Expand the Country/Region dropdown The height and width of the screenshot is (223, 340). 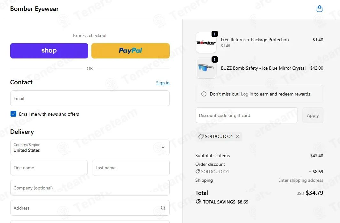coord(90,148)
